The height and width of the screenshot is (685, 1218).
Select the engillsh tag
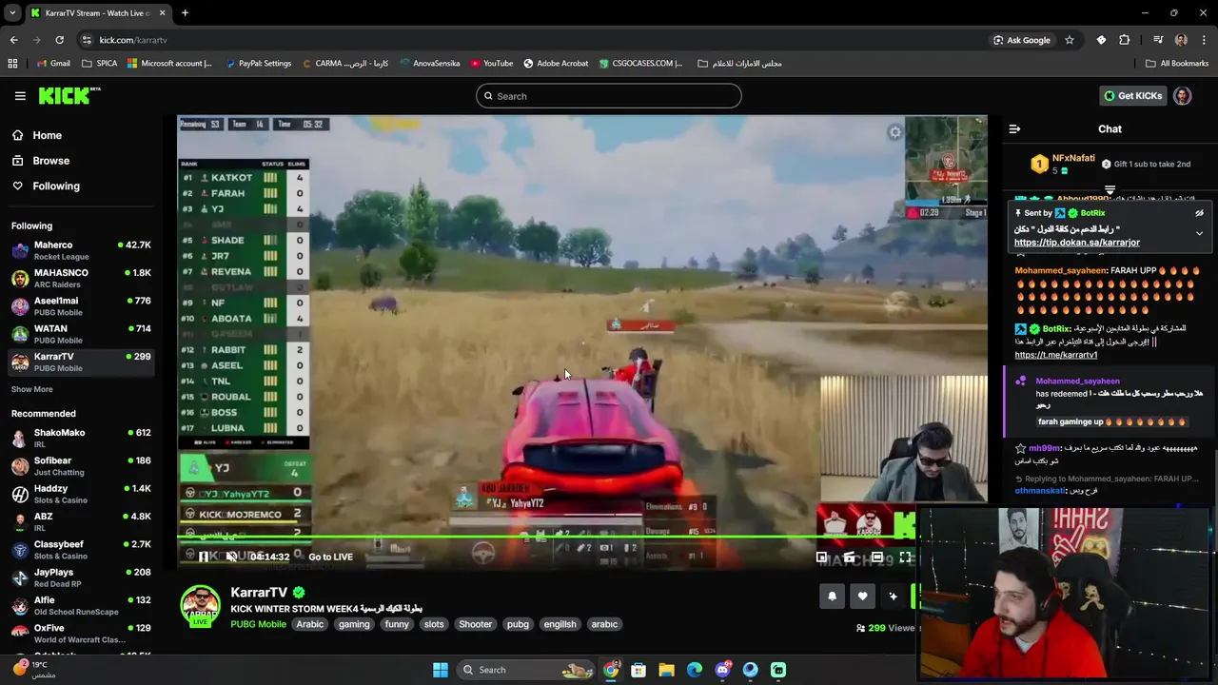point(560,624)
